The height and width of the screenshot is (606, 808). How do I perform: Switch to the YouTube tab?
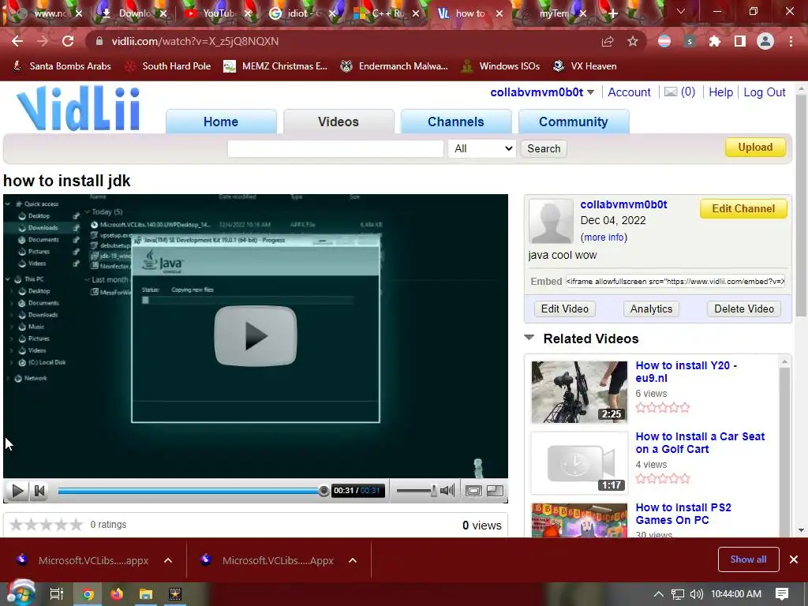tap(217, 13)
